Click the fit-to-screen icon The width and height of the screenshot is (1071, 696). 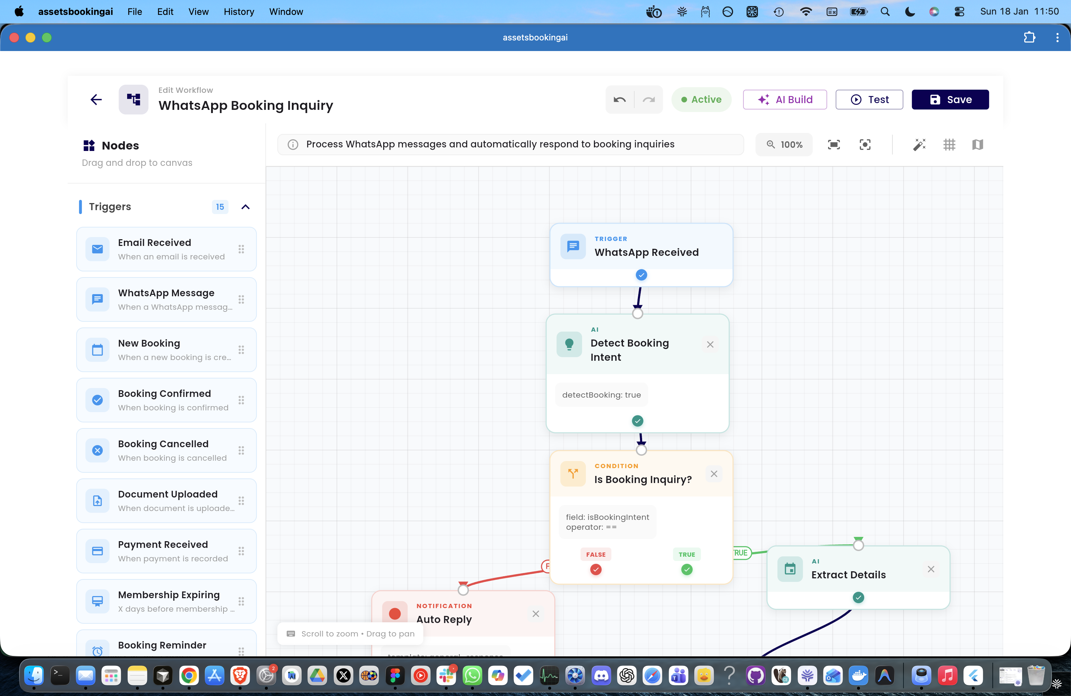833,145
